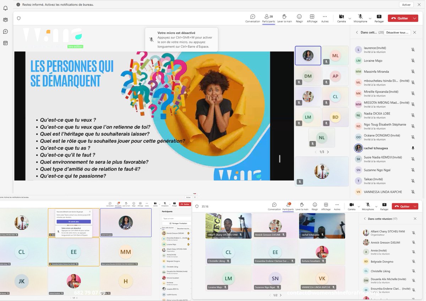Open Chat icon in left sidebar

tap(5, 32)
